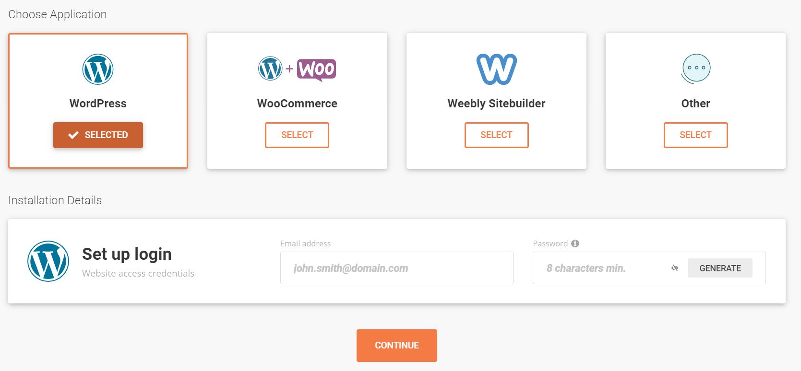The height and width of the screenshot is (371, 801).
Task: Click the checkmark on the SELECTED button
Action: pyautogui.click(x=73, y=135)
